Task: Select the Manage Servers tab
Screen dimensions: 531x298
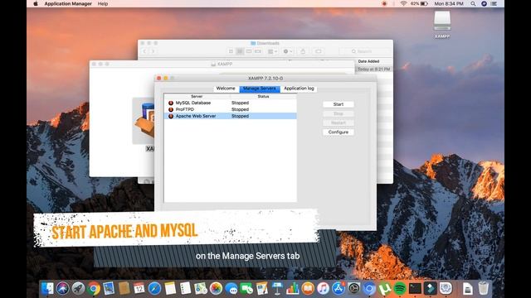Action: point(260,89)
